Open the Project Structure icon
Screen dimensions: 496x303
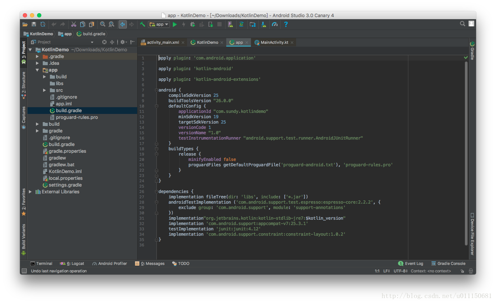[253, 24]
